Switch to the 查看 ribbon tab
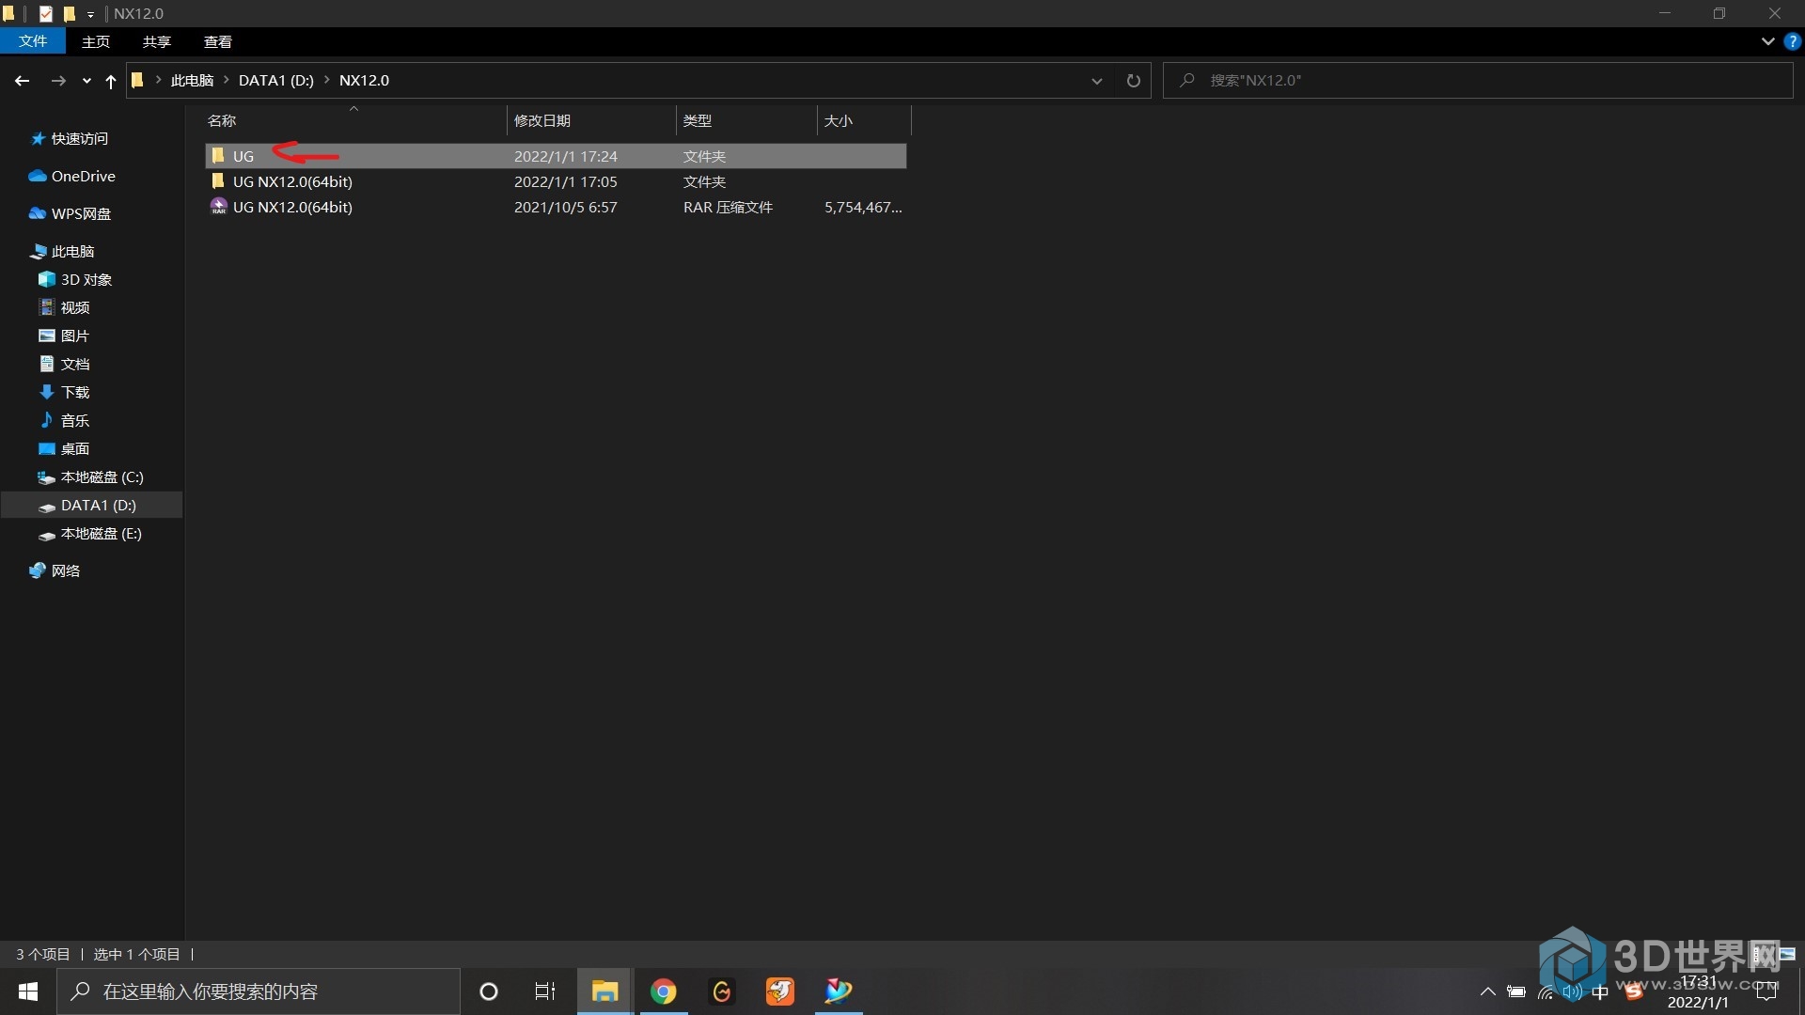The width and height of the screenshot is (1805, 1015). pos(217,41)
